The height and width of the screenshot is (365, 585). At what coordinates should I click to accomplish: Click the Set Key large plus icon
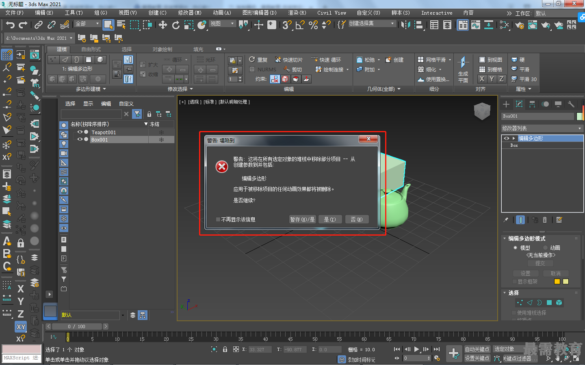454,353
